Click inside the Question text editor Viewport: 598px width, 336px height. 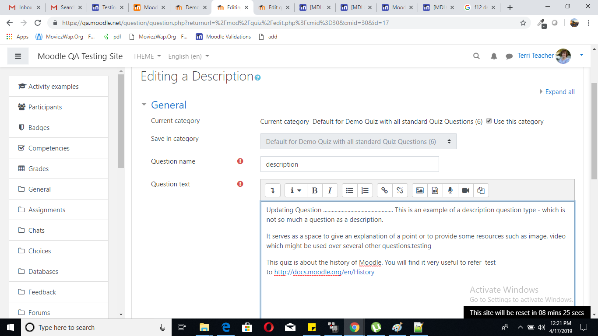pos(418,260)
